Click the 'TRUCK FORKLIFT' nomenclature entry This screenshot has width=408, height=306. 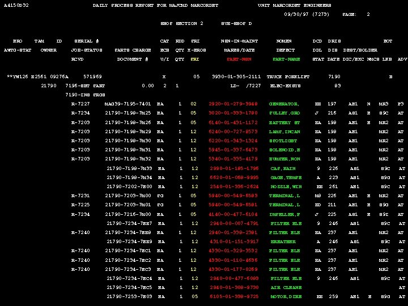[288, 76]
